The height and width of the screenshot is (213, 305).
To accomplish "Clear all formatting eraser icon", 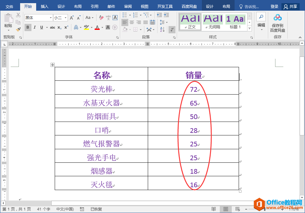I will click(101, 18).
